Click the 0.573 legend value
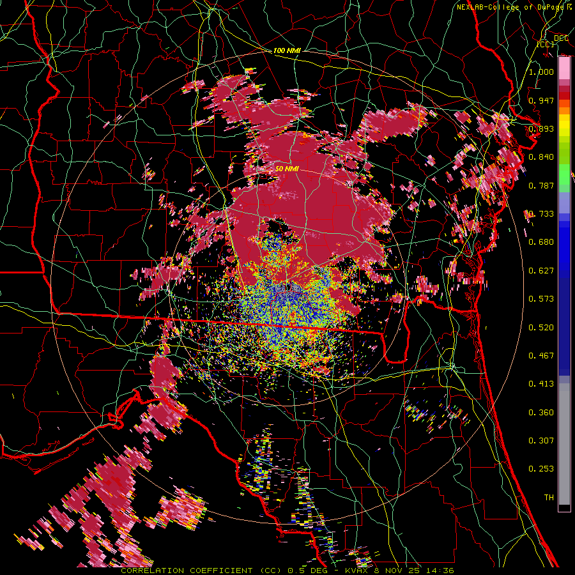This screenshot has width=575, height=575. click(x=541, y=299)
